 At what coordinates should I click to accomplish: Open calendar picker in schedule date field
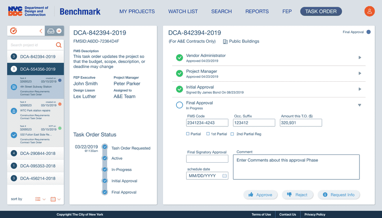(x=224, y=176)
